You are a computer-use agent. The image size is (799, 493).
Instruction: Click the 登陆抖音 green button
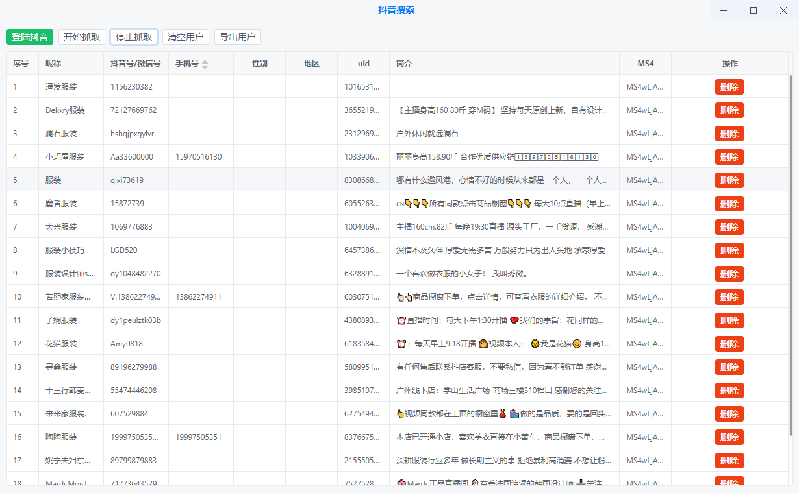point(30,37)
